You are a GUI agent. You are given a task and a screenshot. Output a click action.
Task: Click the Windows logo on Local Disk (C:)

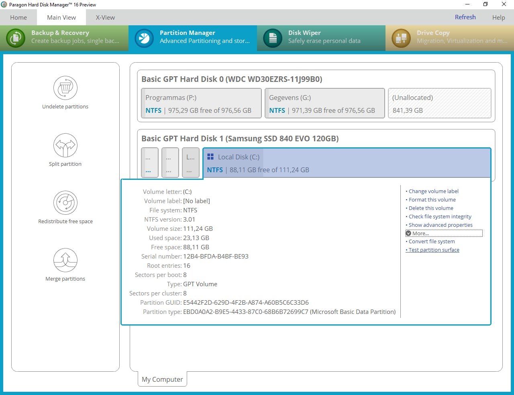point(210,157)
